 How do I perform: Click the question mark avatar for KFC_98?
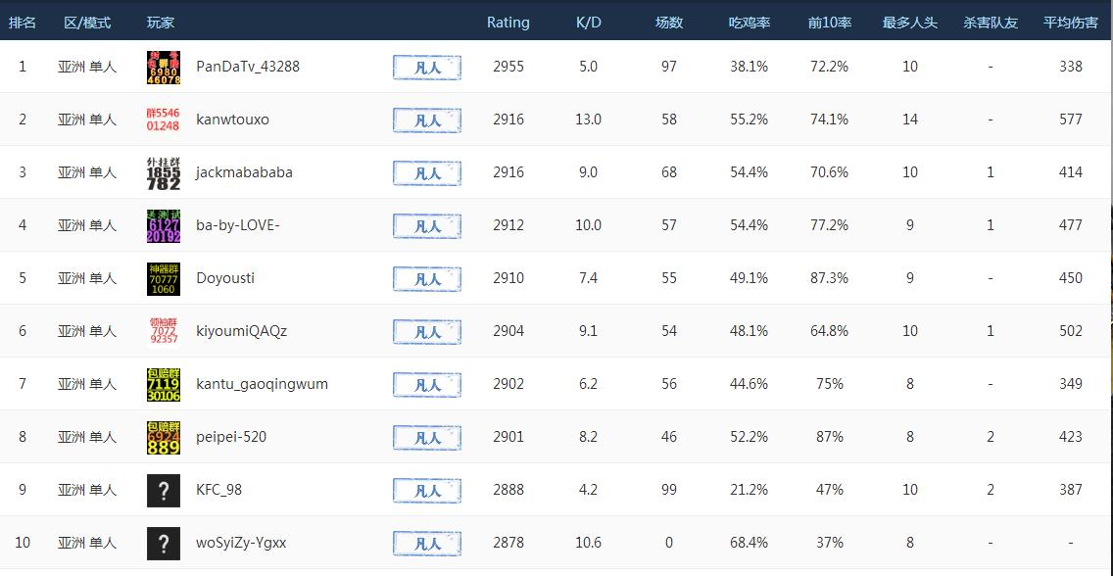pyautogui.click(x=163, y=490)
